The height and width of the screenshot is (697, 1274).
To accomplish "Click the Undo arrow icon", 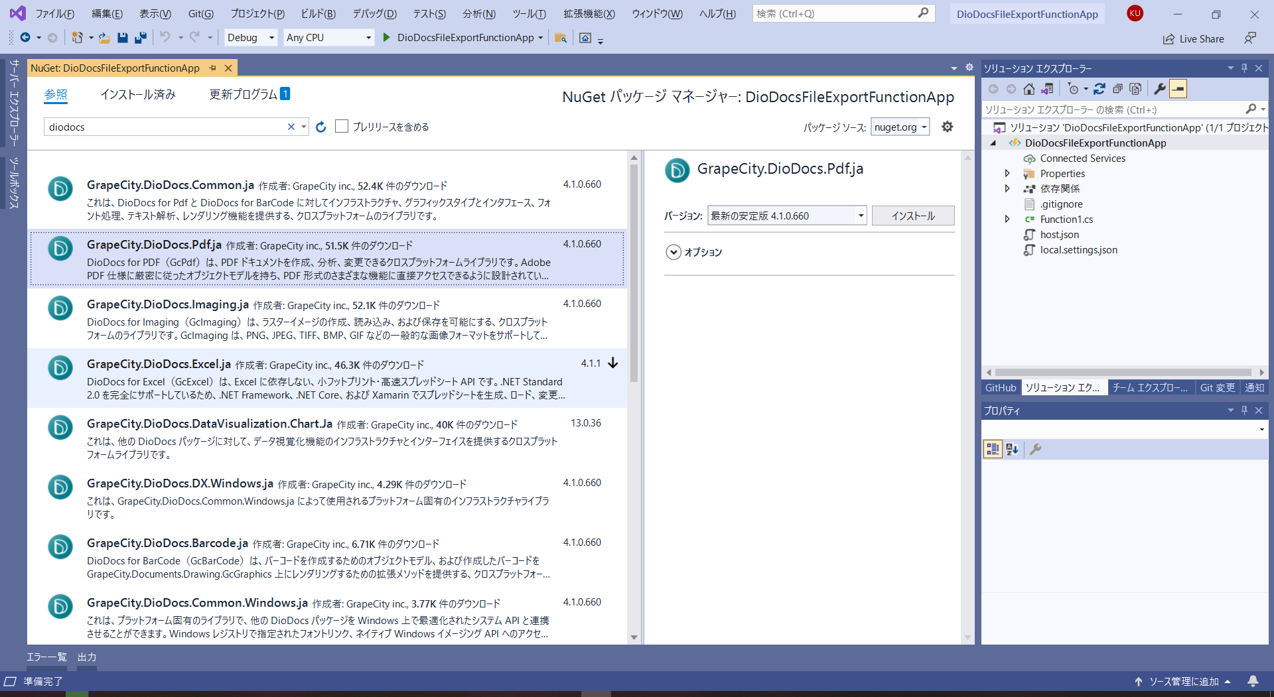I will (165, 38).
